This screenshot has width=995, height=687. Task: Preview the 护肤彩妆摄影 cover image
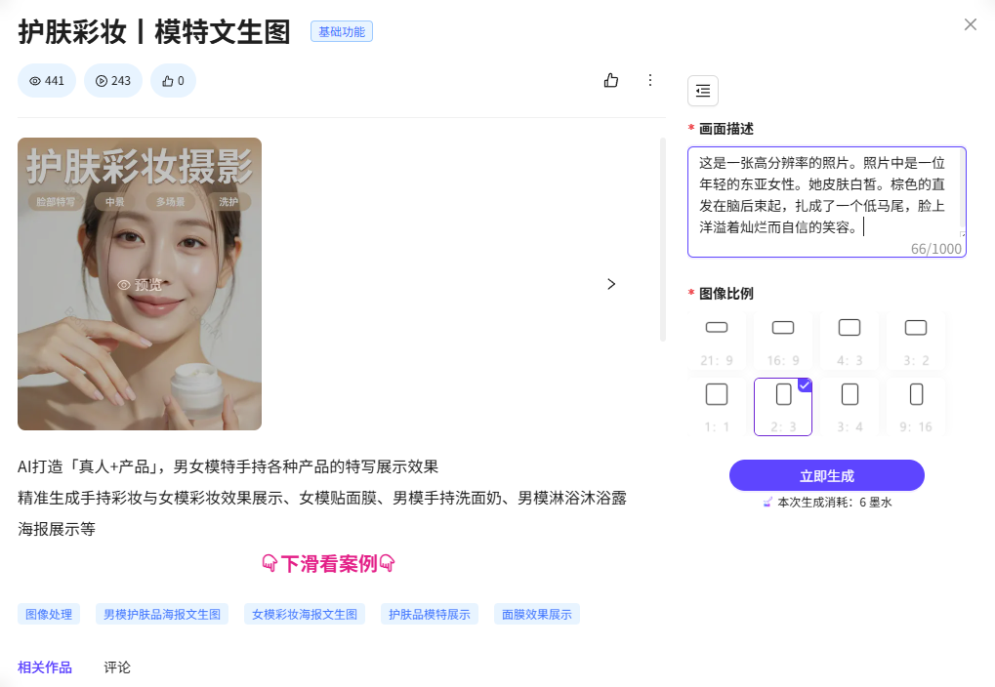point(140,284)
